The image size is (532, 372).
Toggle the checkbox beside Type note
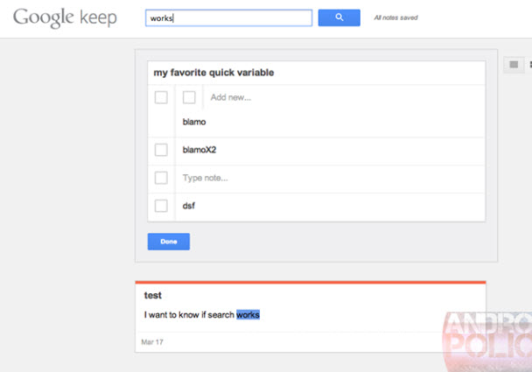coord(161,178)
